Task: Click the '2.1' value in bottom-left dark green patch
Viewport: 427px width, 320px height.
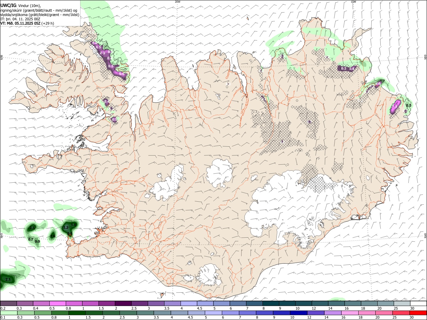Action: tap(8, 279)
